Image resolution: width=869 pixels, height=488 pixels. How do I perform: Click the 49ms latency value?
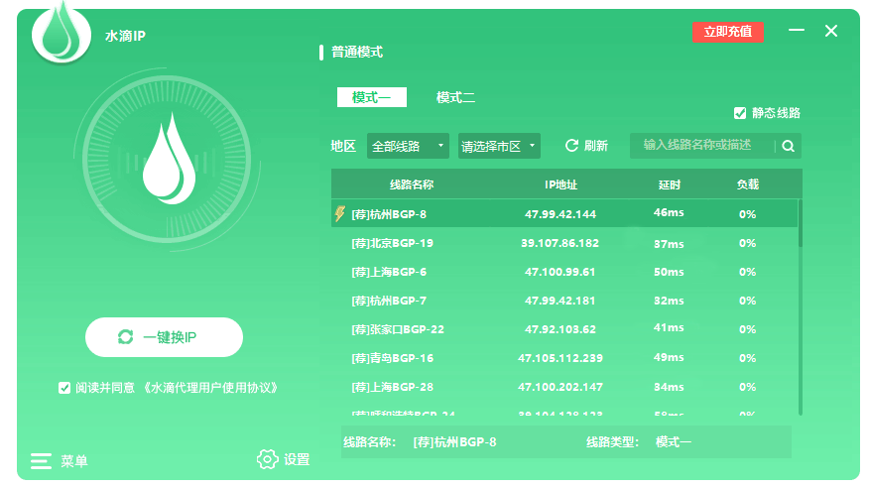point(669,358)
